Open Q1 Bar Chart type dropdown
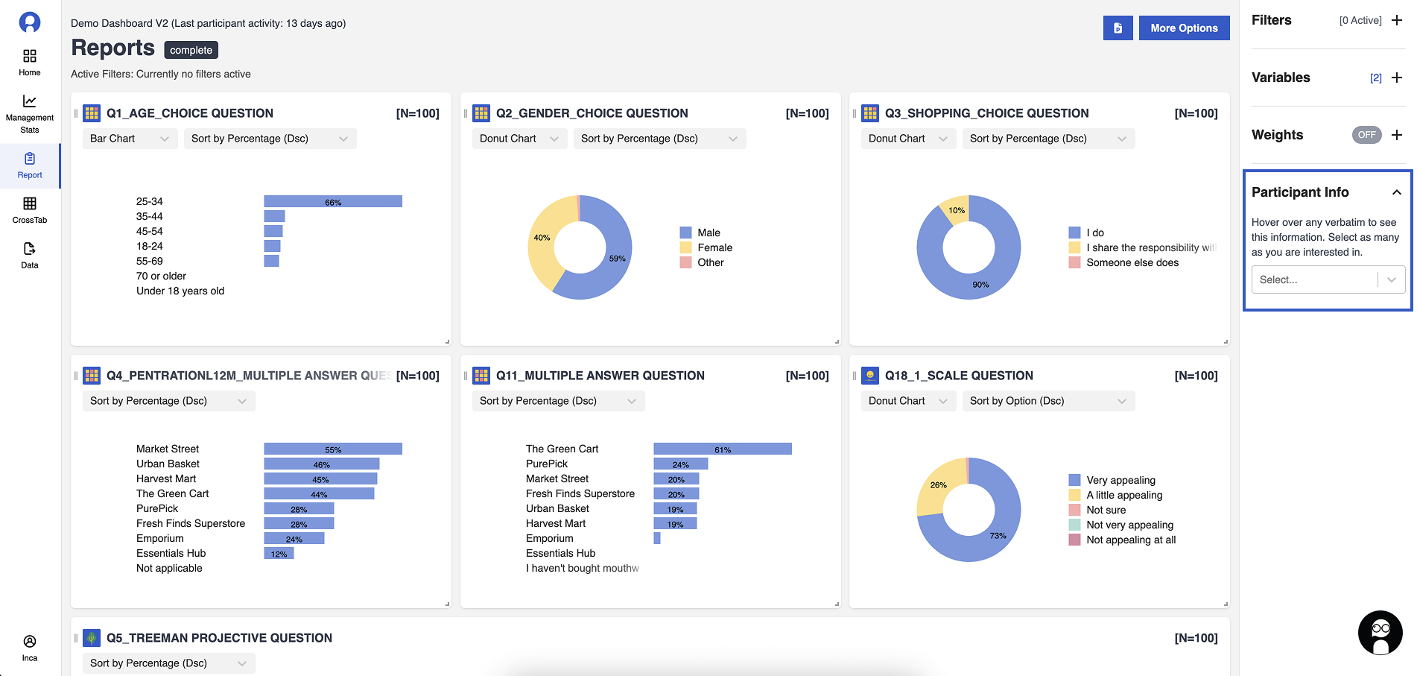Screen dimensions: 1417x676 pyautogui.click(x=130, y=139)
